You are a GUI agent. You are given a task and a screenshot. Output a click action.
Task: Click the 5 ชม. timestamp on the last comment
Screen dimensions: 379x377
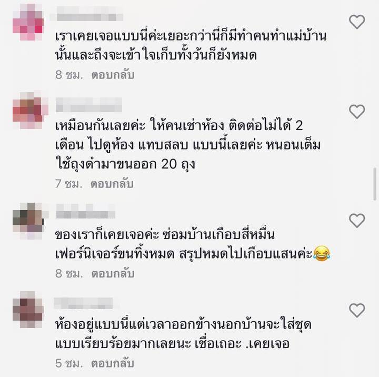coord(69,363)
